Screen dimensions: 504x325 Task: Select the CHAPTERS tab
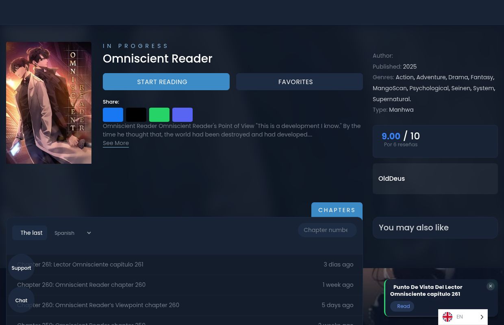pos(337,210)
